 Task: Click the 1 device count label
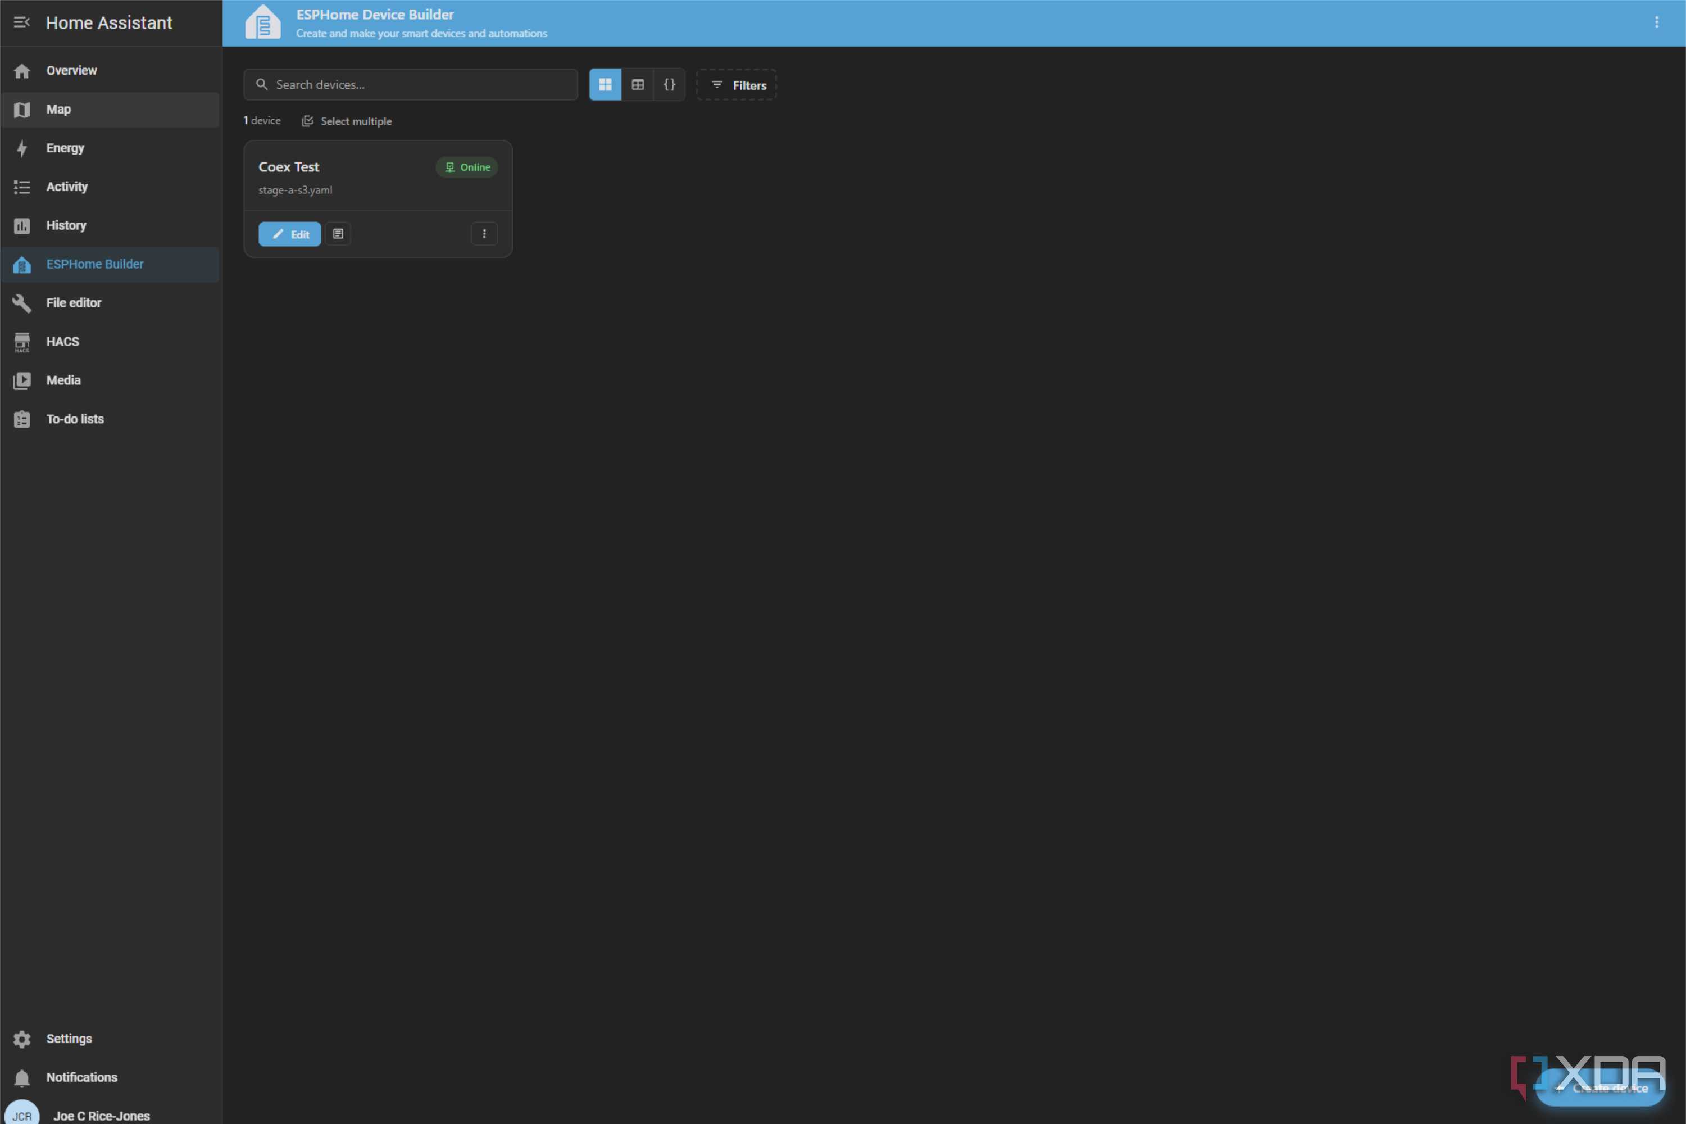click(x=262, y=120)
